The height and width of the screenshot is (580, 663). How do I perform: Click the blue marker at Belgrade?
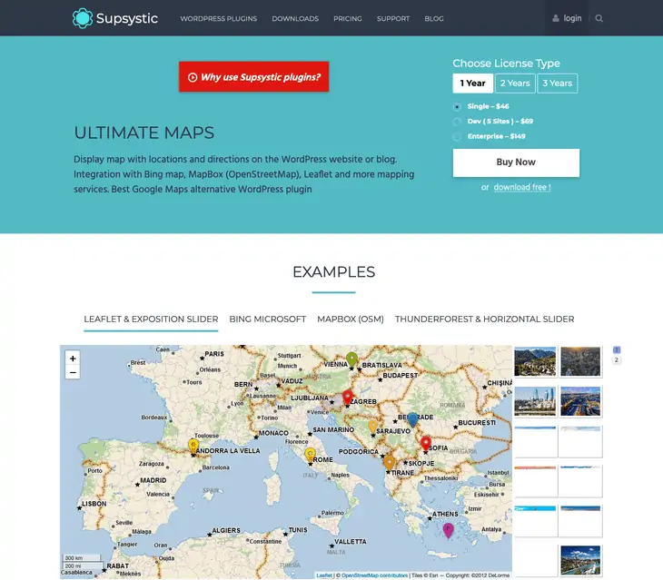(412, 420)
